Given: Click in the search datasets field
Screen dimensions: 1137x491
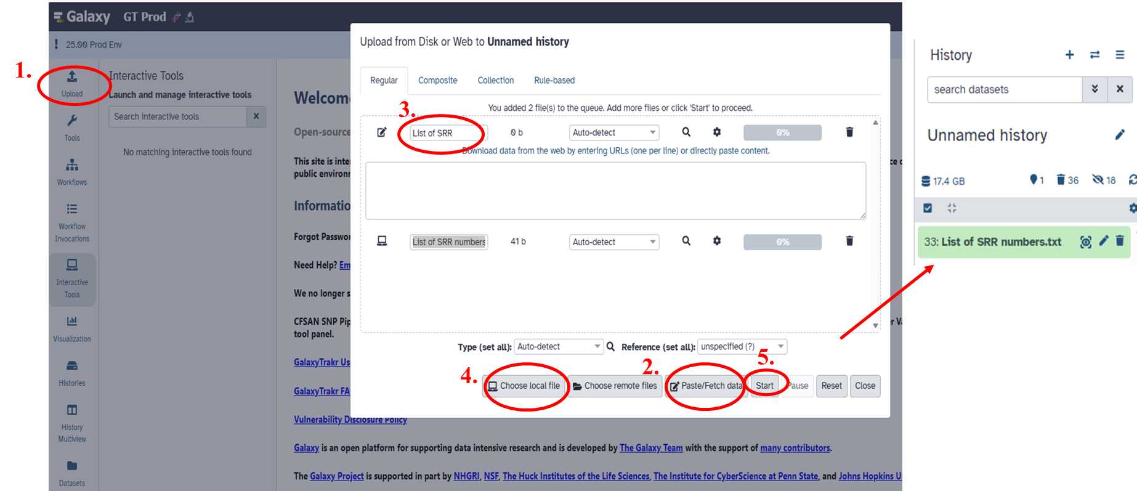Looking at the screenshot, I should [x=1004, y=89].
